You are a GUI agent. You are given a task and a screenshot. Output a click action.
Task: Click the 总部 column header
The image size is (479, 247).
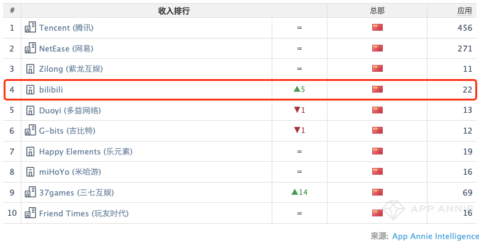point(377,10)
